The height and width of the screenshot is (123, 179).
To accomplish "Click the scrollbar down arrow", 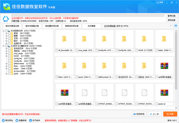I will [x=176, y=108].
